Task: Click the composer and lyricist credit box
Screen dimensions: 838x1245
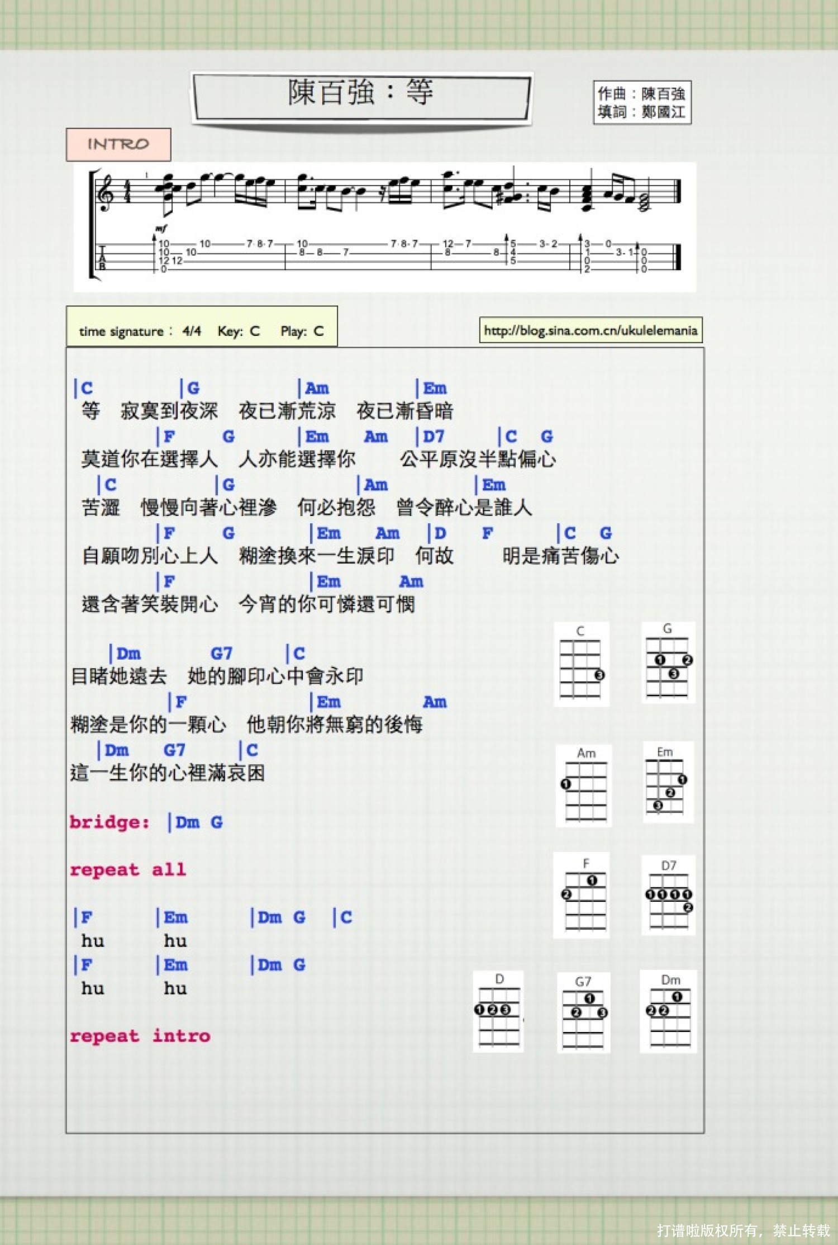Action: pos(642,103)
